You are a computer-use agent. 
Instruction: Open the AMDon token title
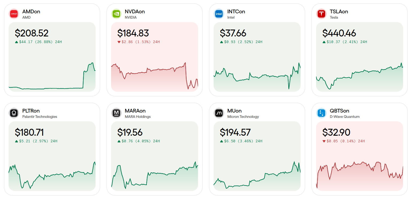point(31,11)
